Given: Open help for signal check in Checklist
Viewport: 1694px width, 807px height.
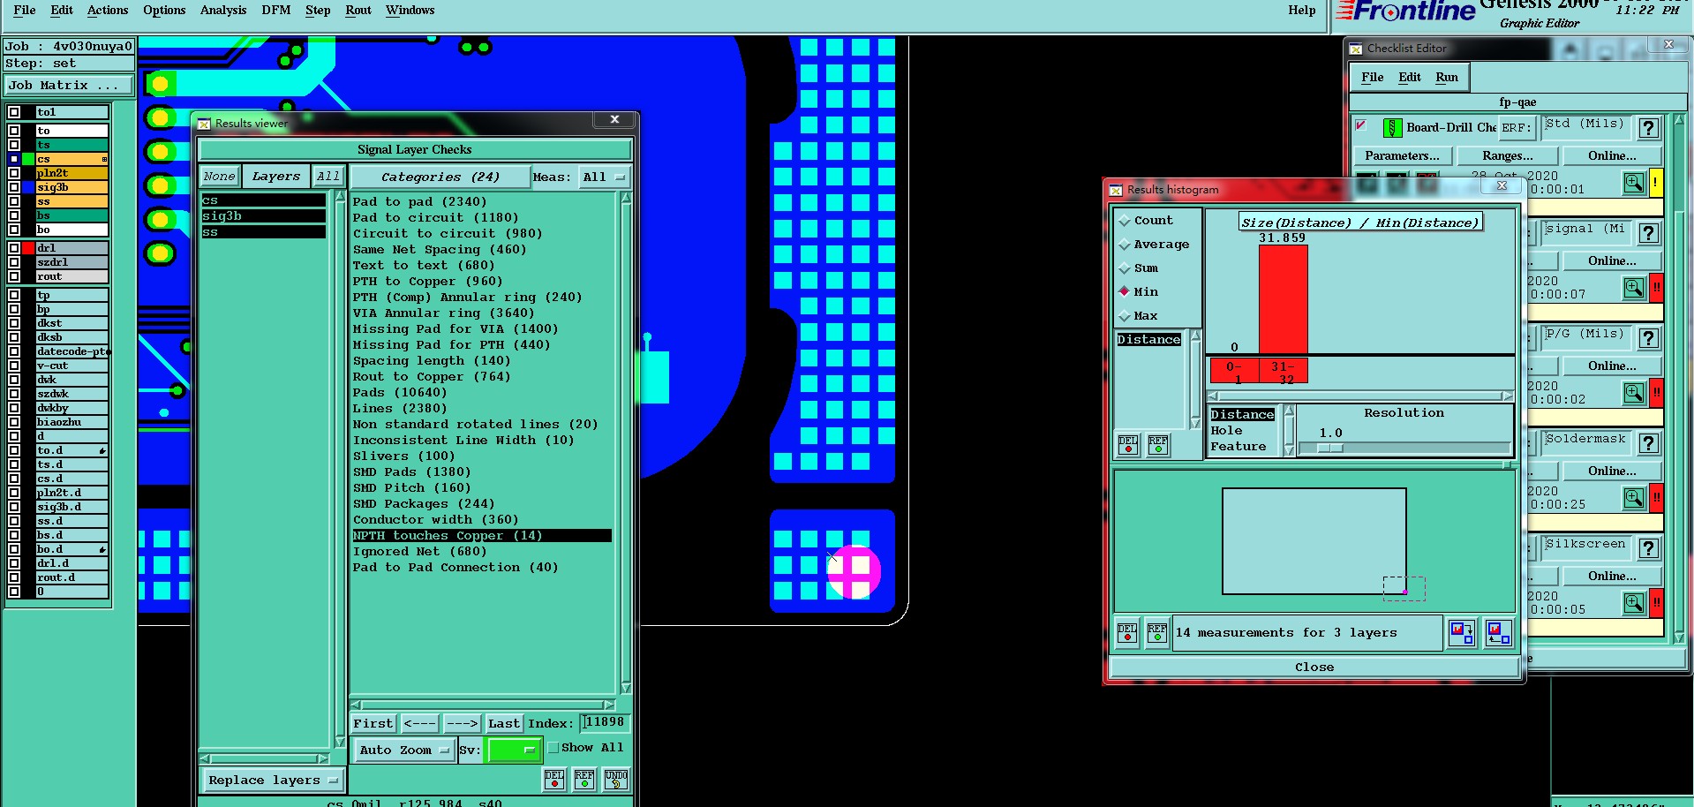Looking at the screenshot, I should pyautogui.click(x=1648, y=233).
